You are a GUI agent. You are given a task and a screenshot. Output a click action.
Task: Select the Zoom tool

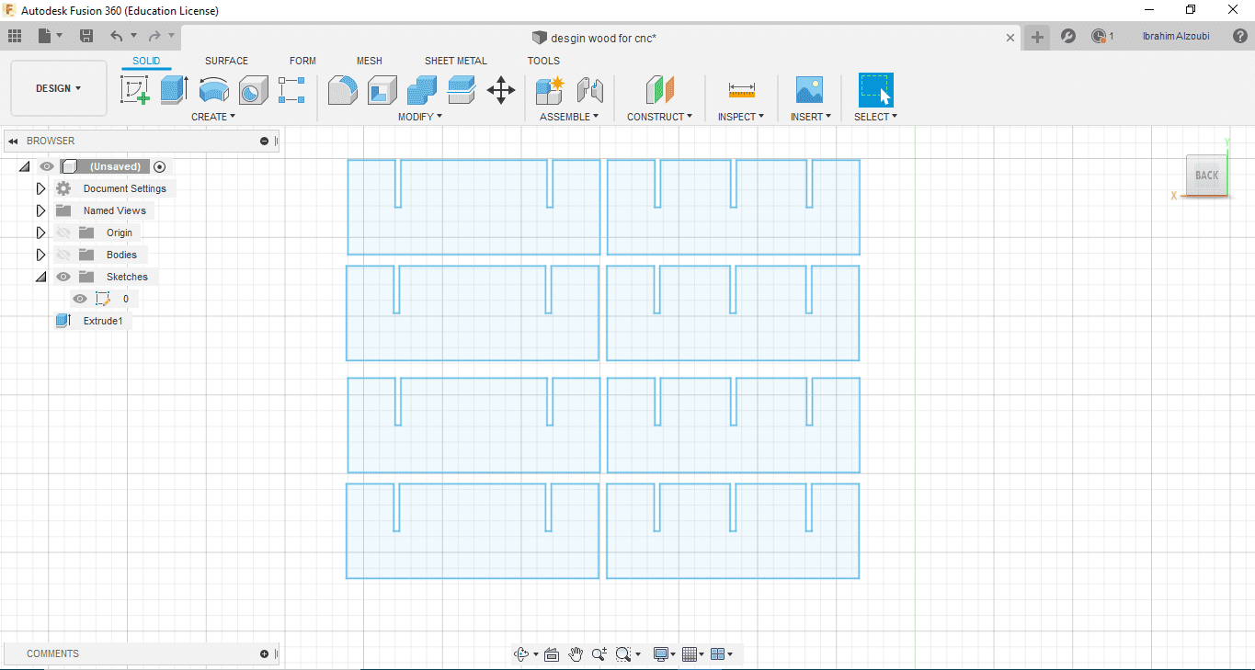pyautogui.click(x=599, y=654)
